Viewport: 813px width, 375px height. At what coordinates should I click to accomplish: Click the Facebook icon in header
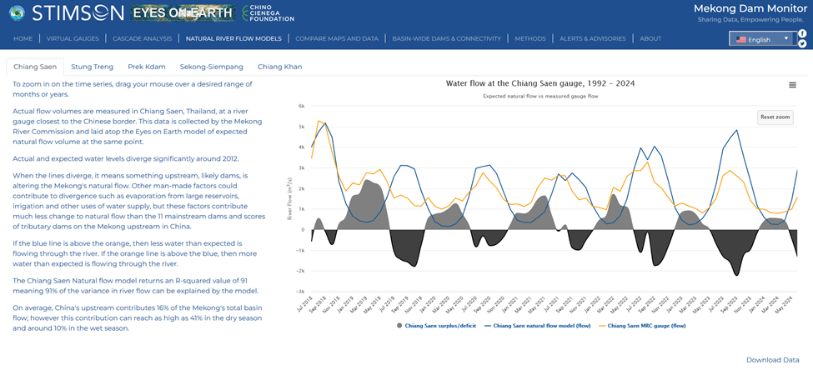(802, 33)
